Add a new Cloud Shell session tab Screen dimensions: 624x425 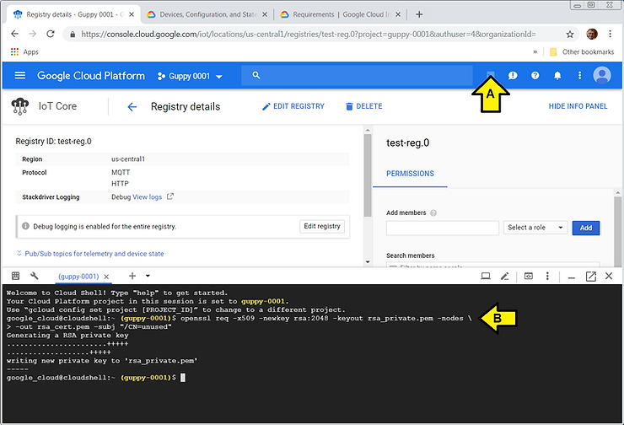point(132,276)
